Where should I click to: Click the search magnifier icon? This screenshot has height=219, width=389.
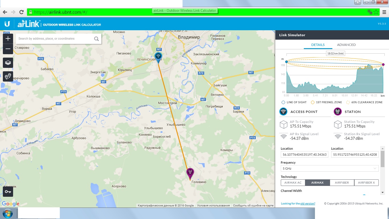(97, 39)
